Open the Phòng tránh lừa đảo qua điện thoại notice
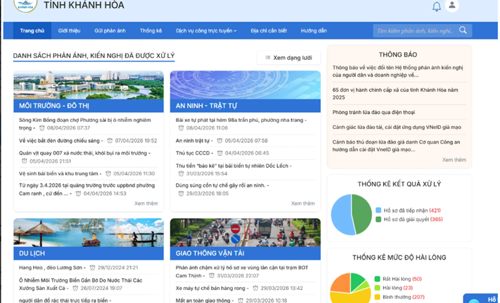Viewport: 500px width, 303px height. pos(374,112)
